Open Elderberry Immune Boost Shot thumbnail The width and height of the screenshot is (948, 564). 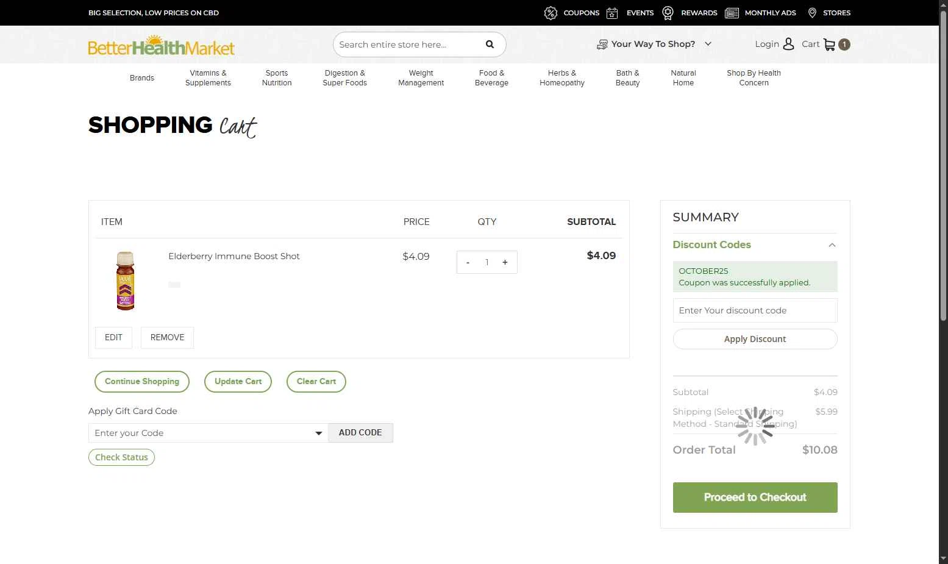tap(126, 280)
